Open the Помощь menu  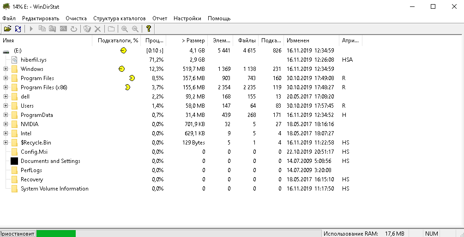(219, 18)
